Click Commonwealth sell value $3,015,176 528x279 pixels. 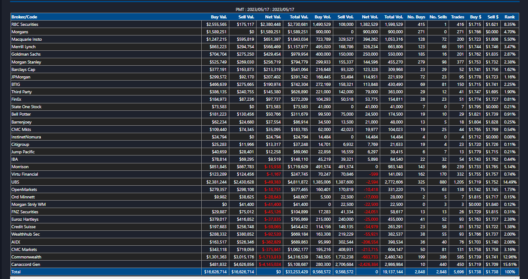tap(244, 257)
